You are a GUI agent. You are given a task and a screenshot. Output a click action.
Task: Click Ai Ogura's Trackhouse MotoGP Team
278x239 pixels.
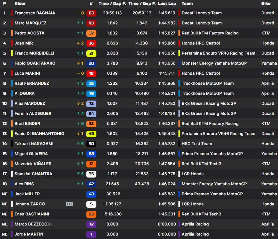[208, 93]
